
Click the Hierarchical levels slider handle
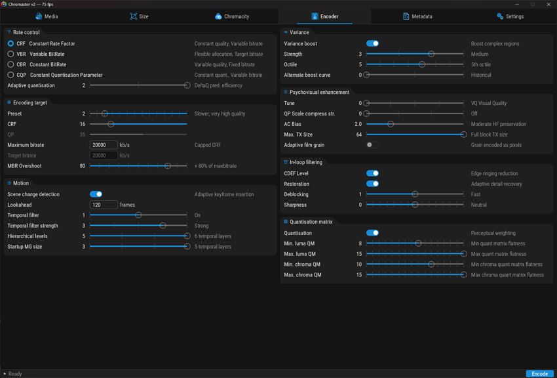click(187, 236)
